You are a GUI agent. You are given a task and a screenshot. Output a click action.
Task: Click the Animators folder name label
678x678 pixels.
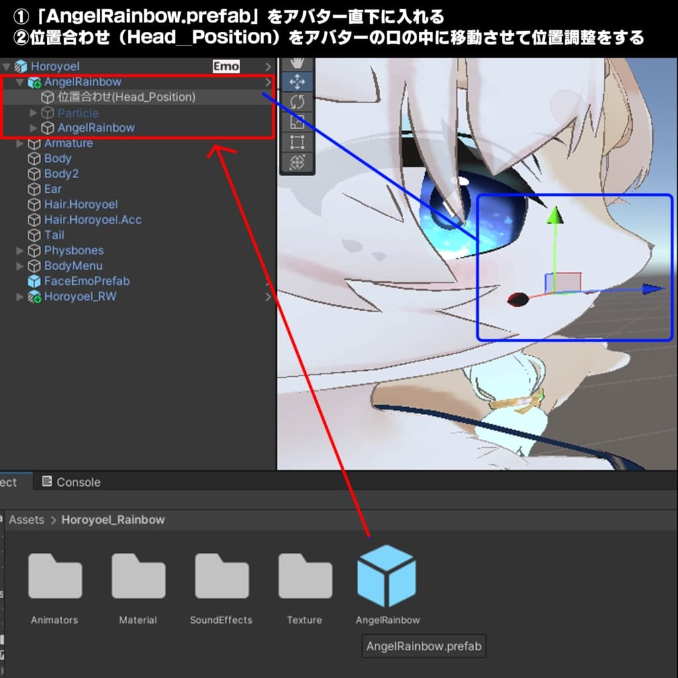pyautogui.click(x=54, y=620)
